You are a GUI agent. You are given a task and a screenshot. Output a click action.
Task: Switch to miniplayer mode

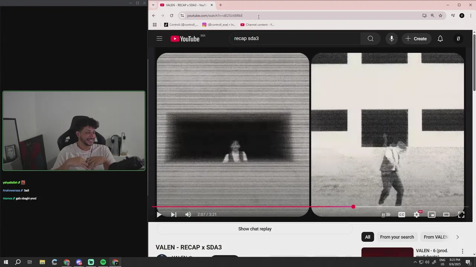[x=431, y=214]
